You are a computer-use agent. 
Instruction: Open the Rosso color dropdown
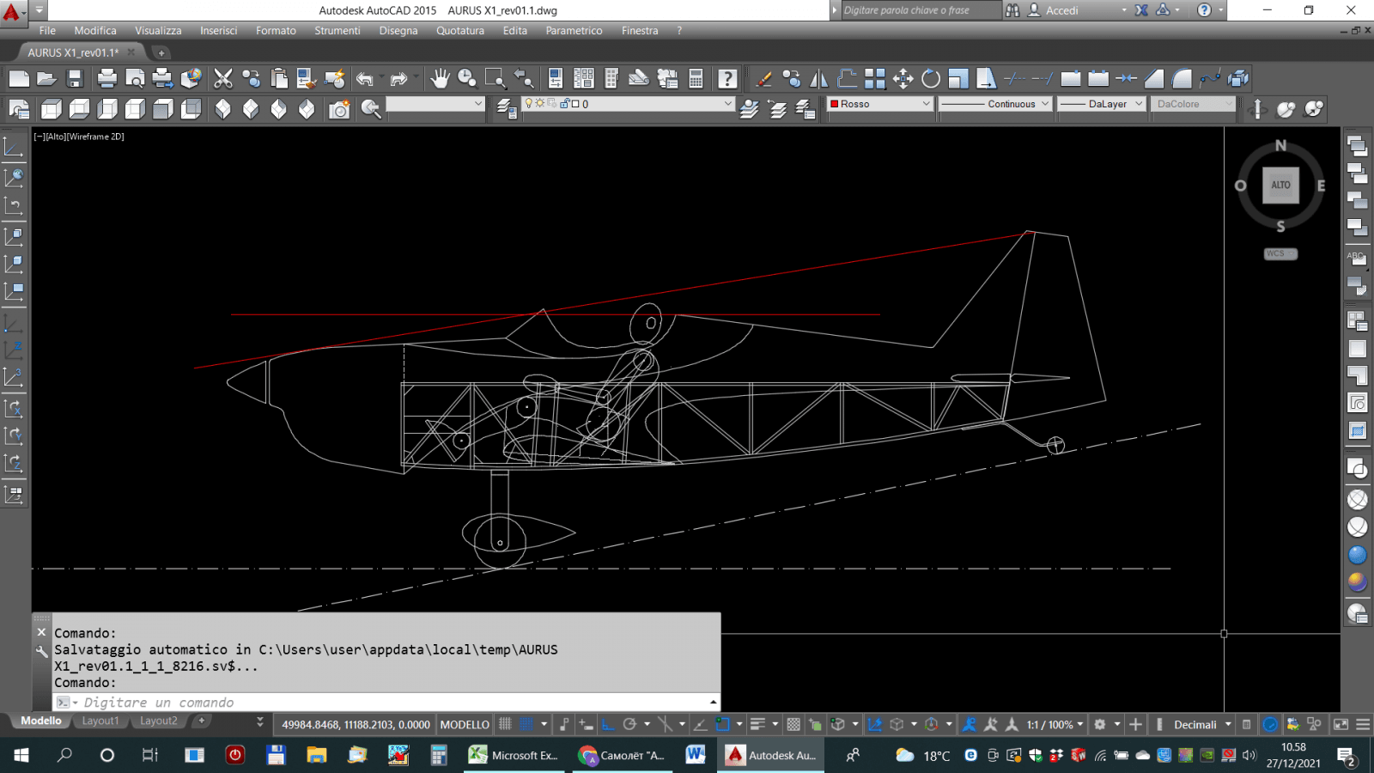click(880, 104)
